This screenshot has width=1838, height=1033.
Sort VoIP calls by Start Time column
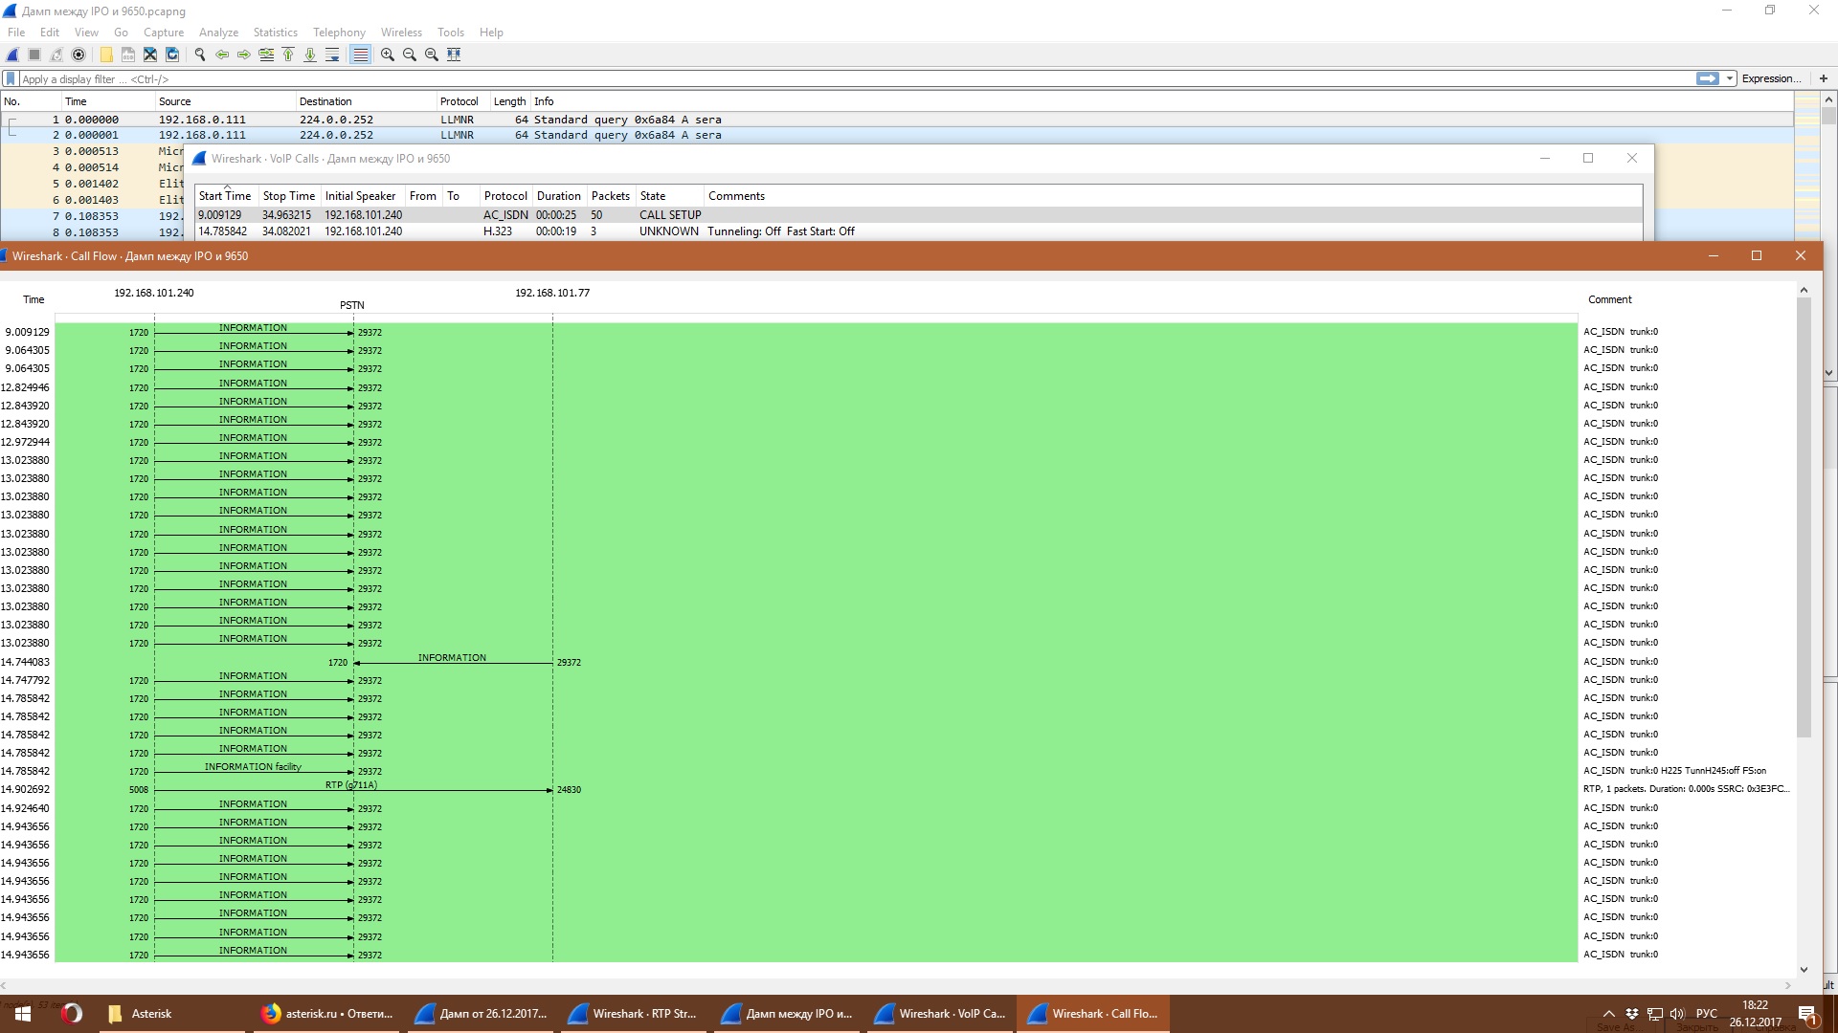(225, 196)
